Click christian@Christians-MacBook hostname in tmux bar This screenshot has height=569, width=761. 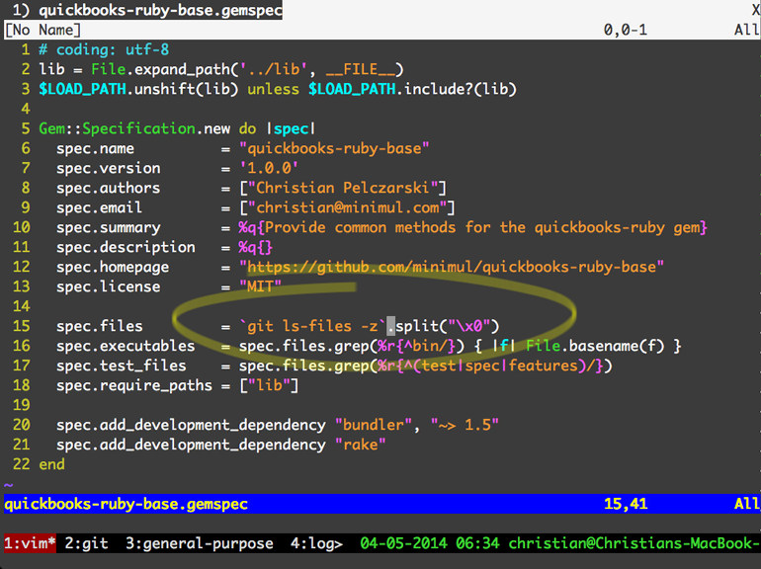coord(634,542)
